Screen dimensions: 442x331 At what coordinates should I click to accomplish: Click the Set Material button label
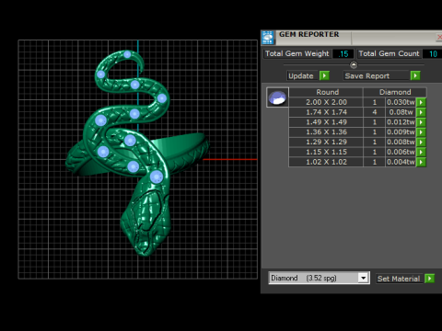[399, 279]
